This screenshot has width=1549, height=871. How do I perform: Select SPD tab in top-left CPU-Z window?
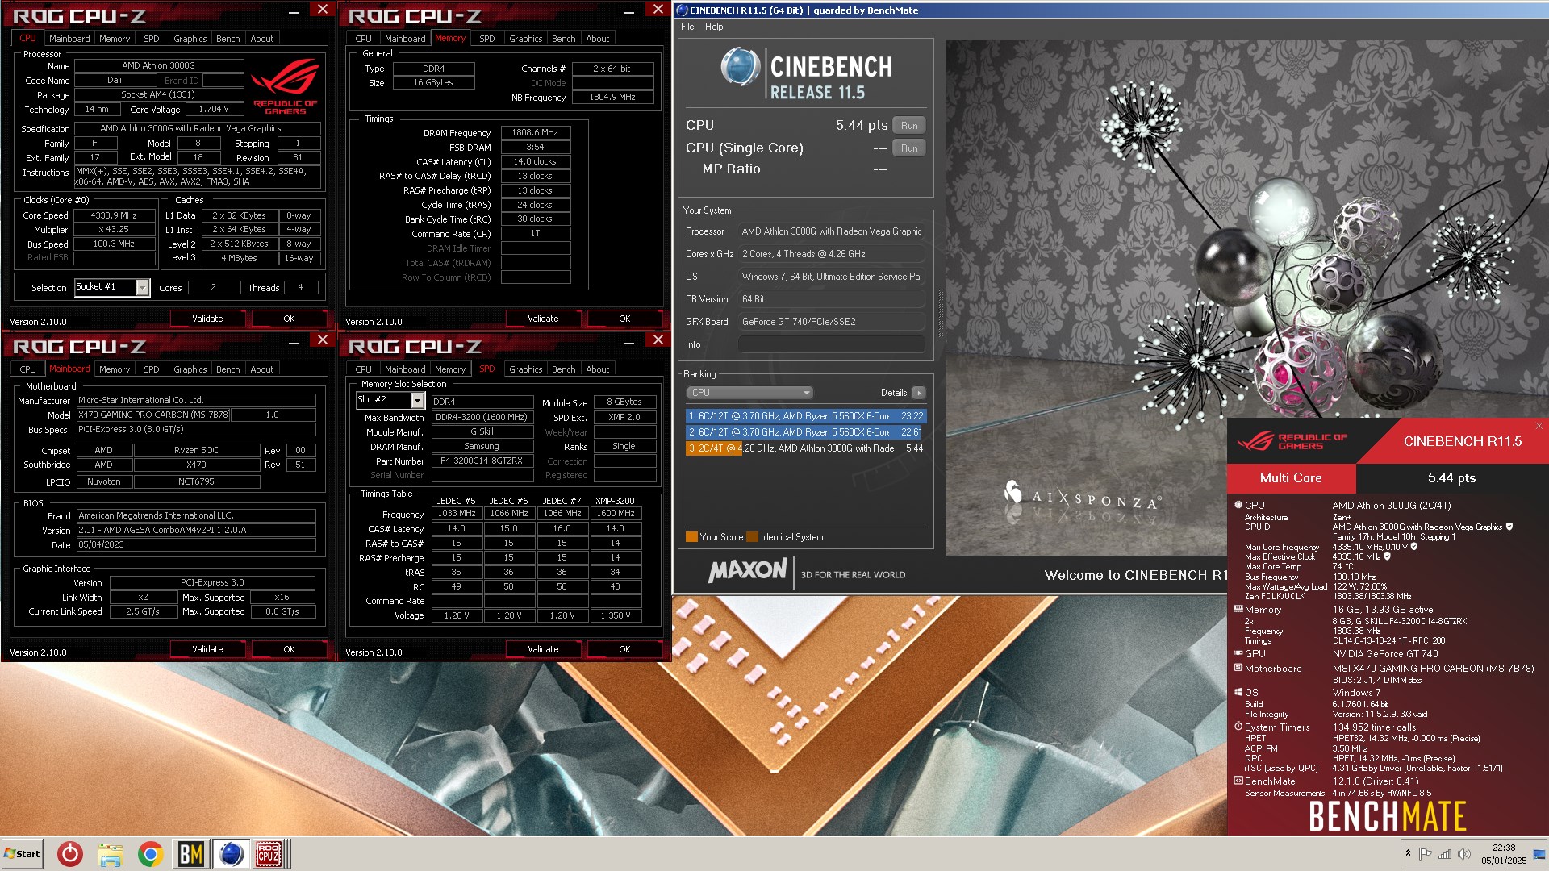pos(152,39)
